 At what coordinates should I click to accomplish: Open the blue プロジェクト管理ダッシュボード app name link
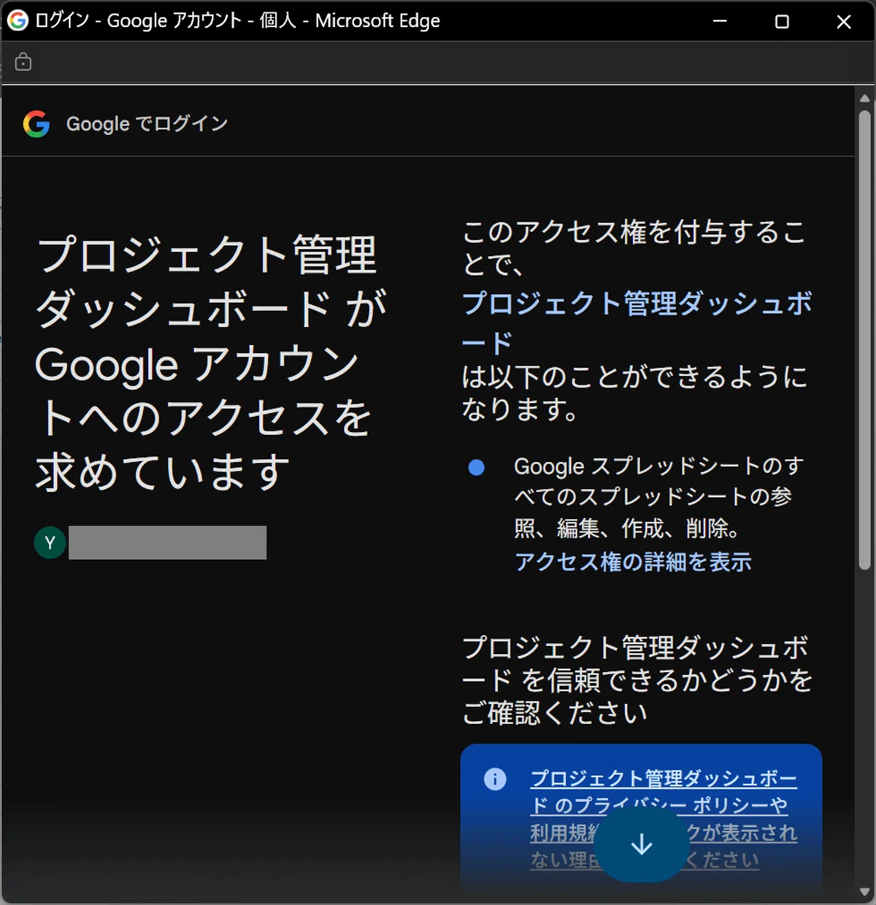point(637,322)
